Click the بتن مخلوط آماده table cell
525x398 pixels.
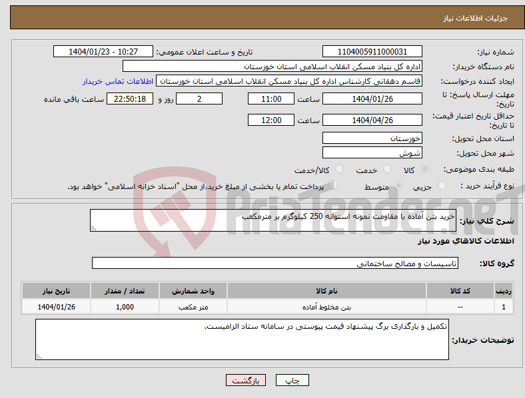[x=326, y=307]
